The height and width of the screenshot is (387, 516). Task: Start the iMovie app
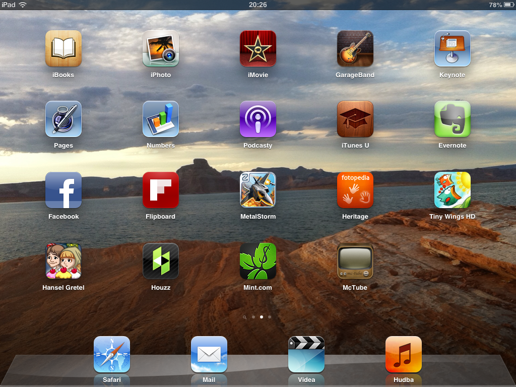click(x=258, y=49)
